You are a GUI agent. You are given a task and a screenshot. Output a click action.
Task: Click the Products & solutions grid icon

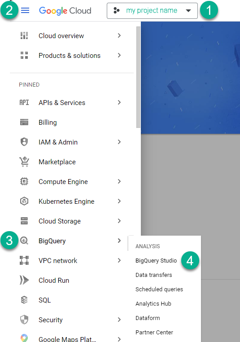24,55
